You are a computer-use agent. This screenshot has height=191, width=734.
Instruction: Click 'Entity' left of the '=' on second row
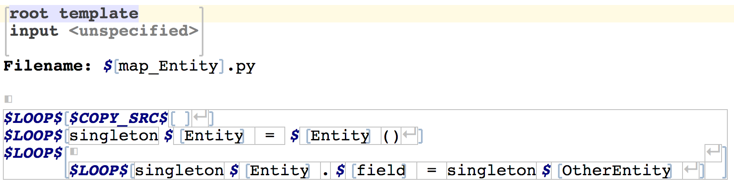[x=214, y=136]
